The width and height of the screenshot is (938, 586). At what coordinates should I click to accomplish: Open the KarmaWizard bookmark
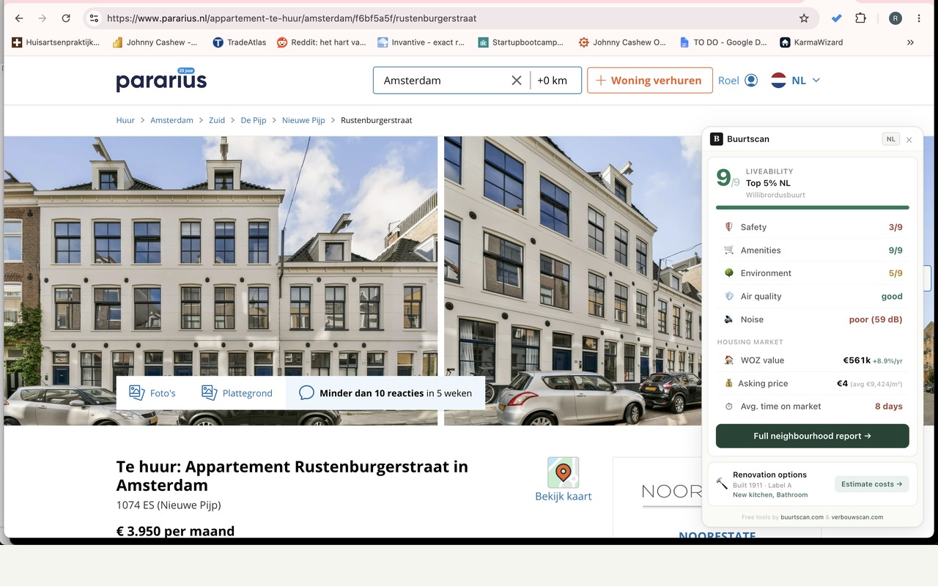click(811, 42)
